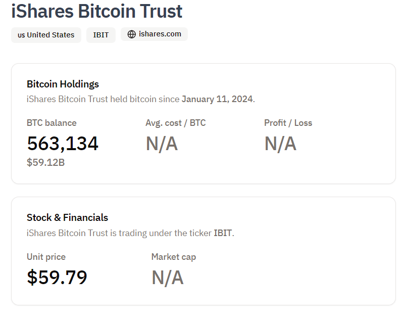
Task: Click the bold IBIT ticker in description
Action: [223, 233]
